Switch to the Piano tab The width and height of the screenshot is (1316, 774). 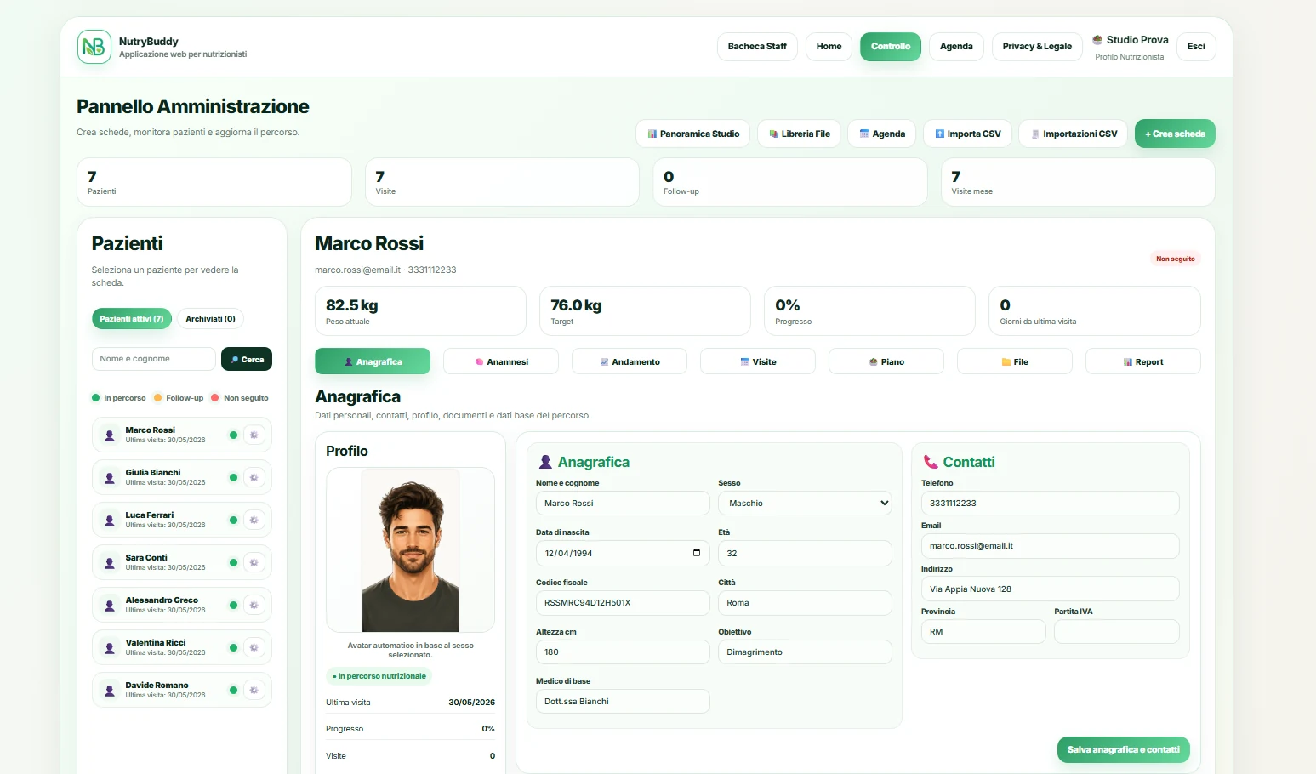(886, 361)
